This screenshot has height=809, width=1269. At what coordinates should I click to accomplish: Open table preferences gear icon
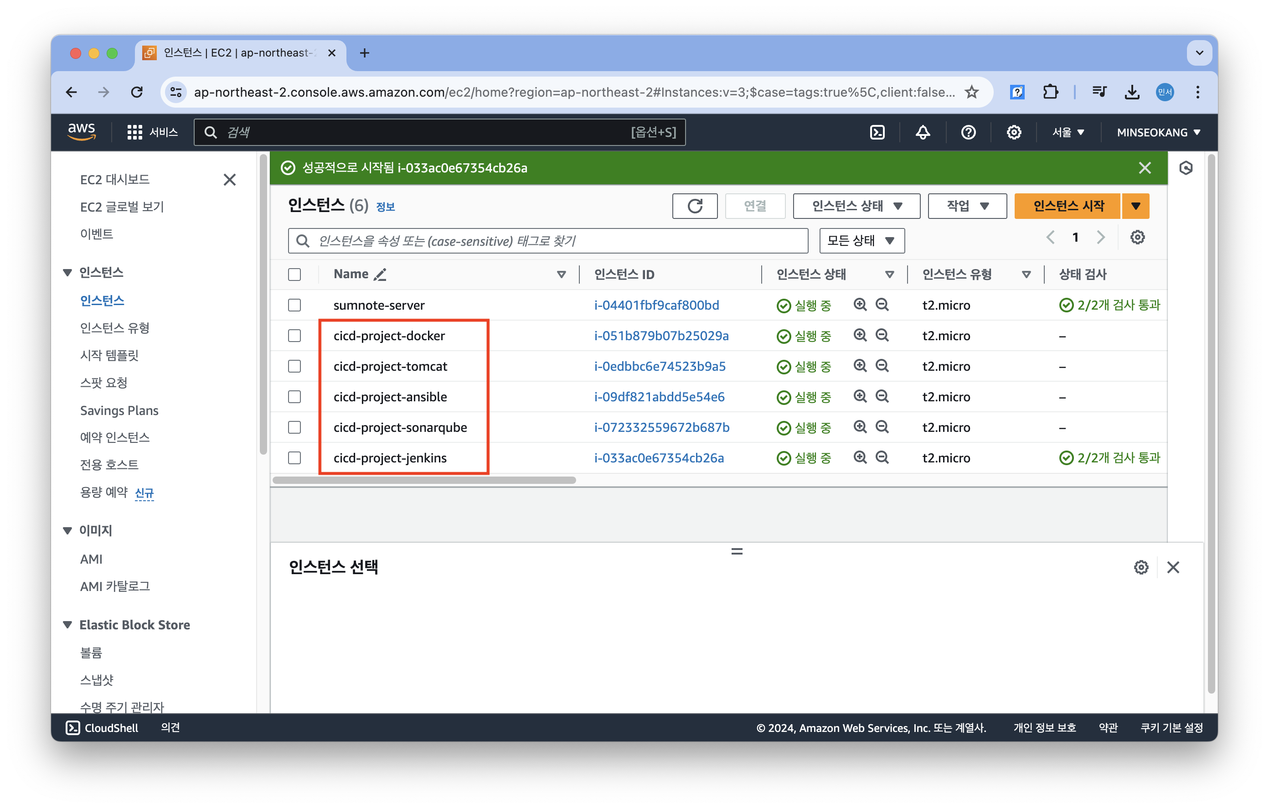pos(1137,237)
